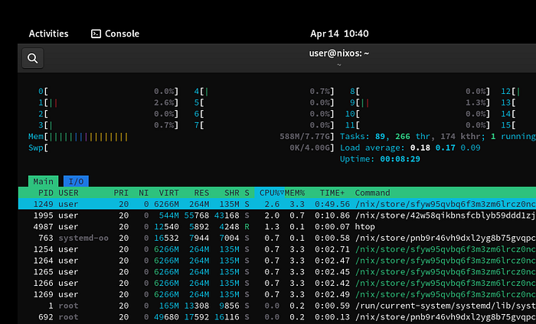The image size is (536, 324).
Task: Open the Console app menu in top bar
Action: click(115, 34)
